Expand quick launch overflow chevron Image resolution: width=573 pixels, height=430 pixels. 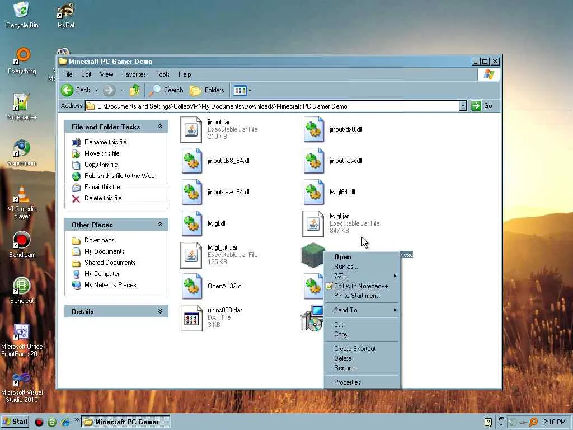click(77, 420)
